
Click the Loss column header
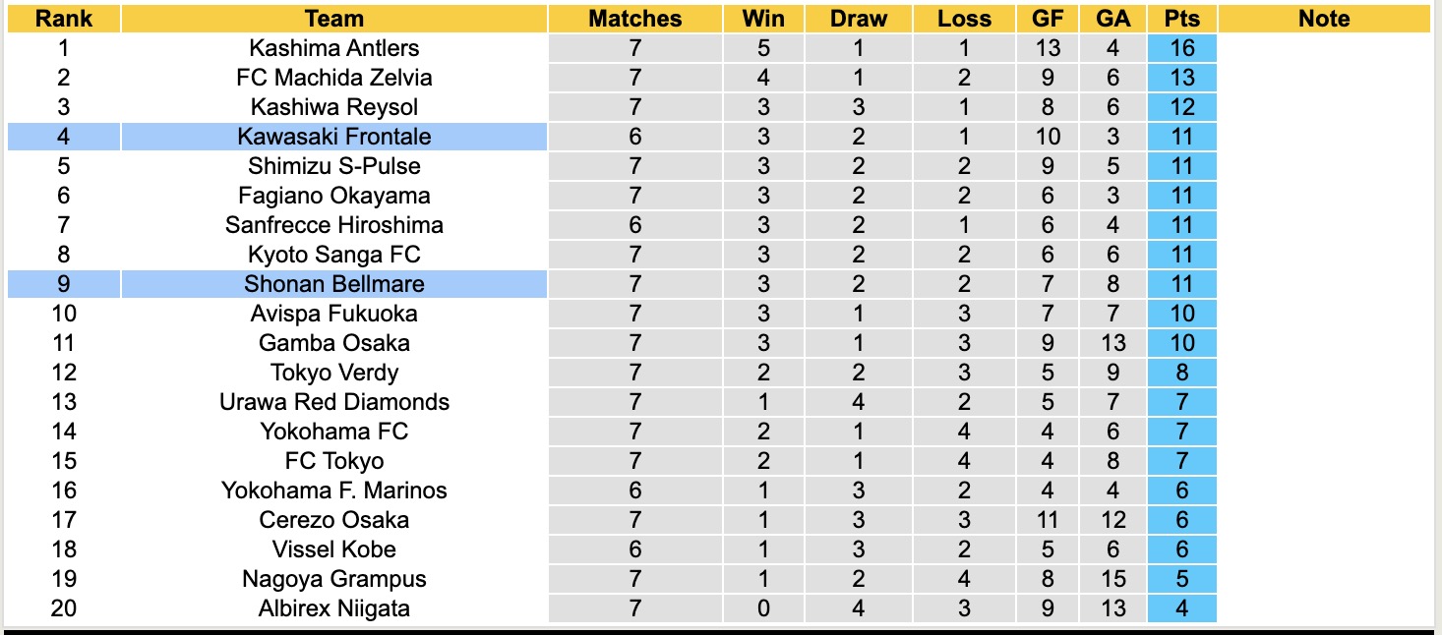[x=963, y=19]
